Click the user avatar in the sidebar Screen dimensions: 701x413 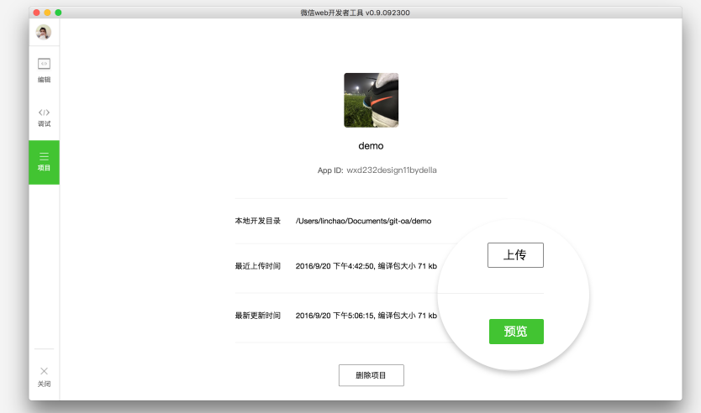pos(44,33)
